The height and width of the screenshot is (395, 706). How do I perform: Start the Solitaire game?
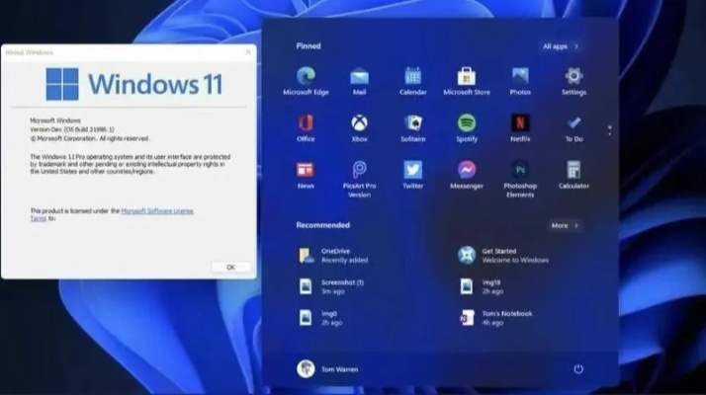point(413,128)
